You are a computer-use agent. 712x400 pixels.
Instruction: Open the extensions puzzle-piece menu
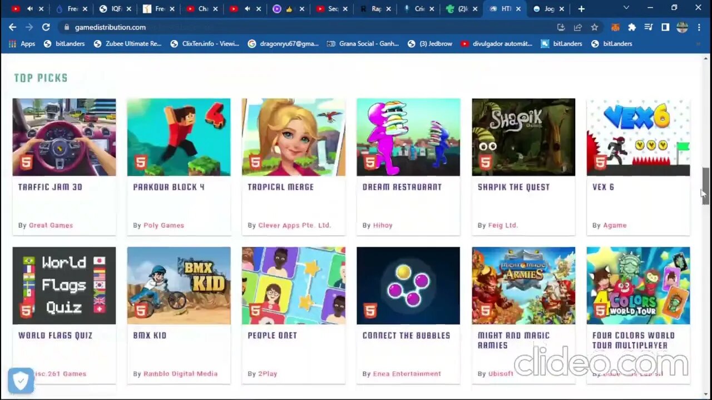[x=632, y=27]
